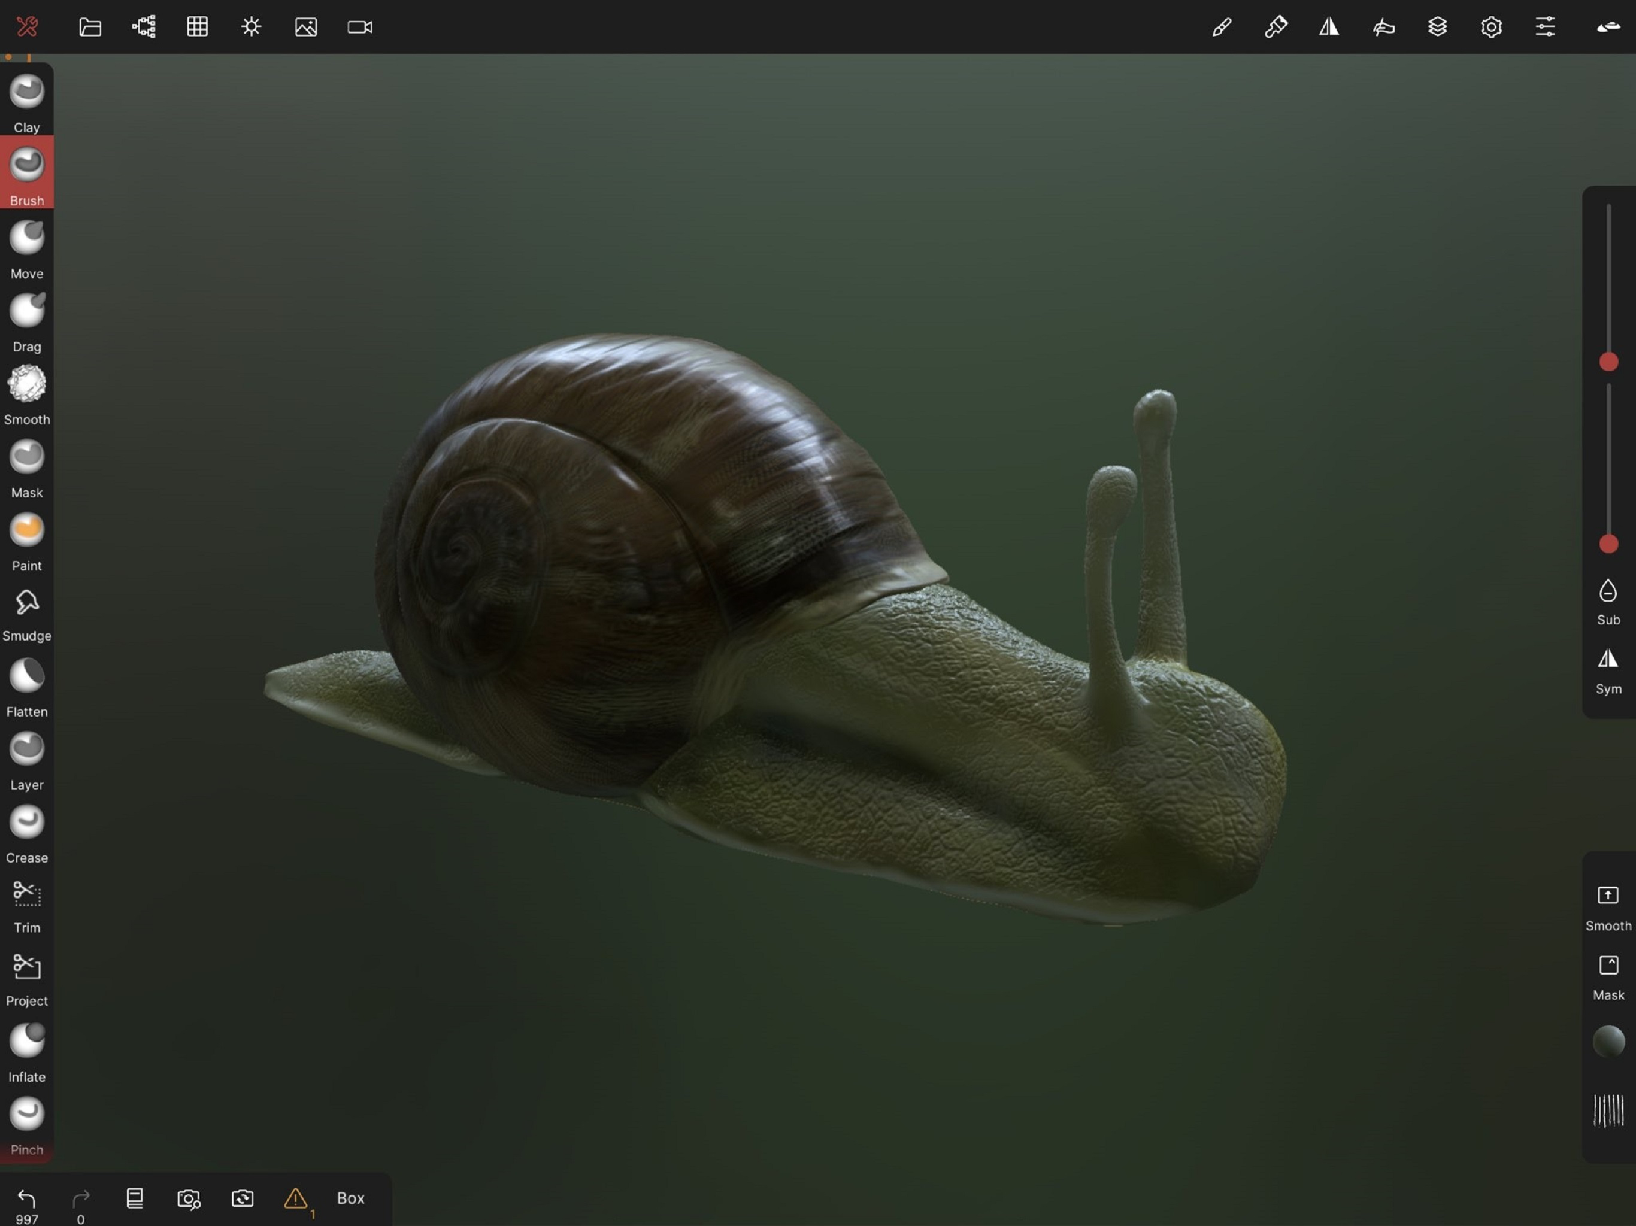The width and height of the screenshot is (1636, 1226).
Task: Click the material sphere preview
Action: click(1608, 1041)
